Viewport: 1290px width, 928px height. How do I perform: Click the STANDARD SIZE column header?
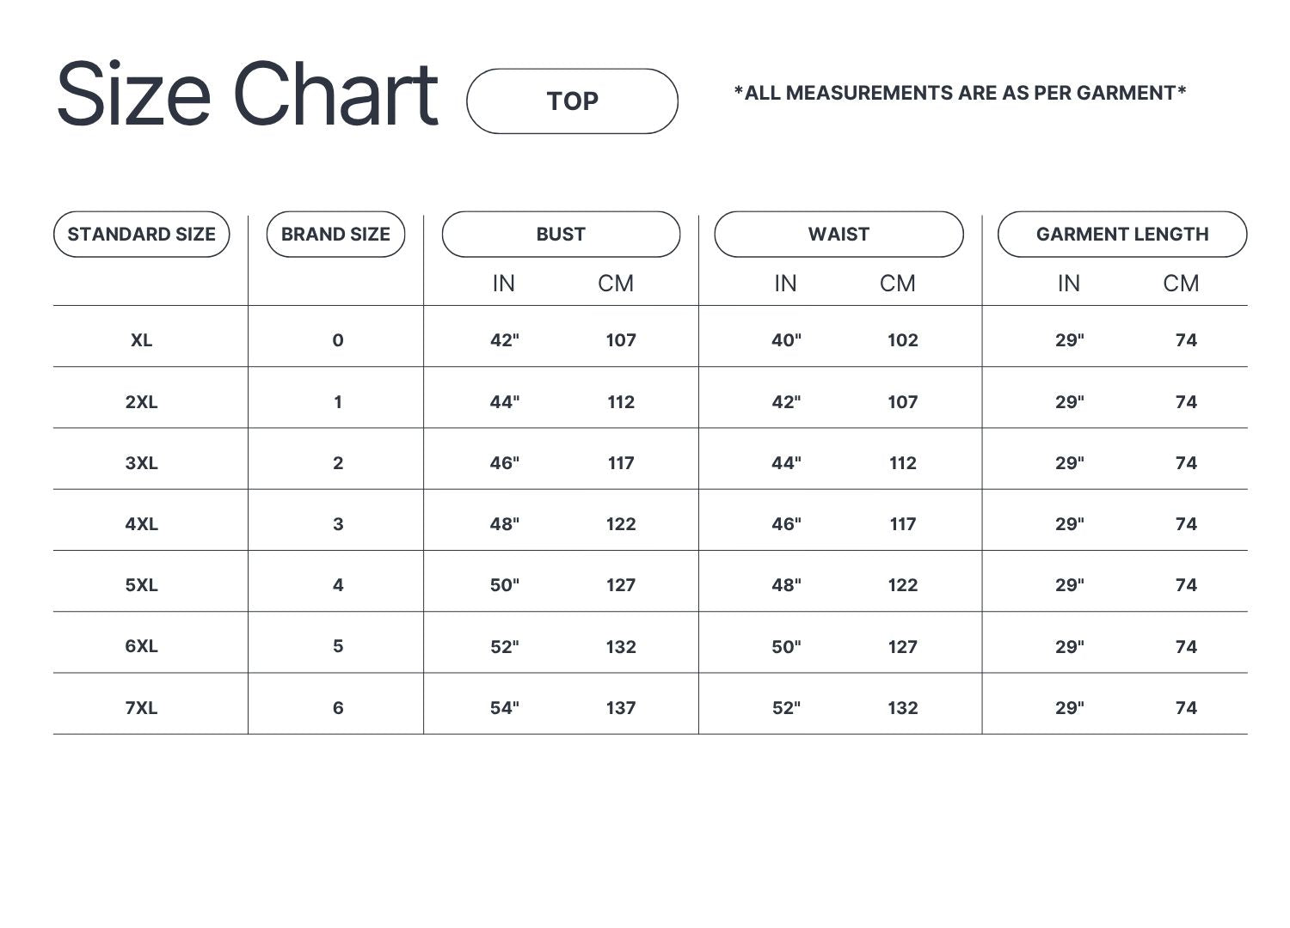(x=142, y=235)
